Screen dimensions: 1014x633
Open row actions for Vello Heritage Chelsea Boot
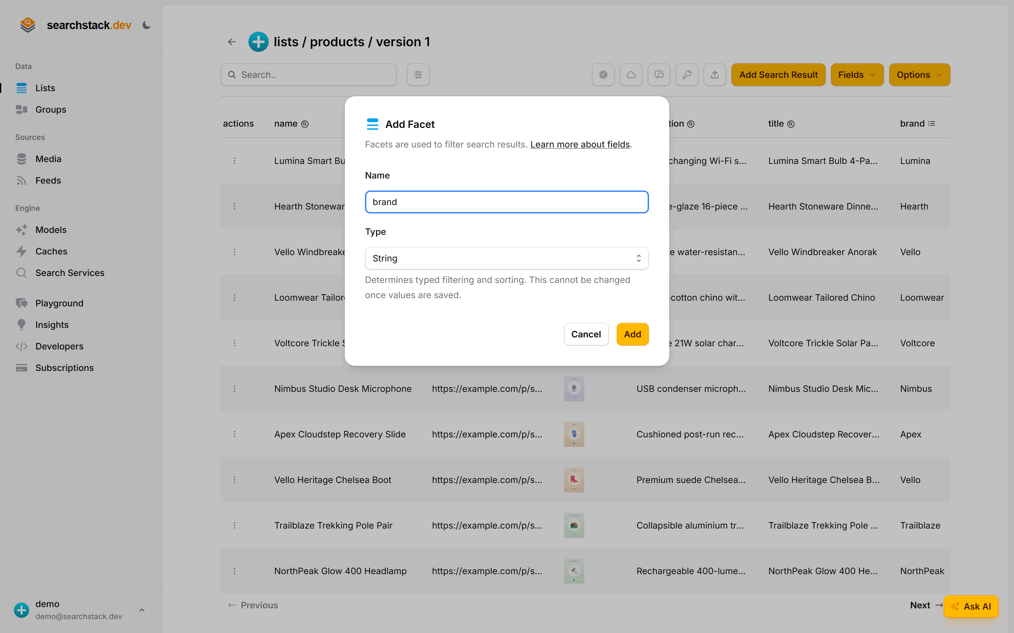click(x=234, y=480)
